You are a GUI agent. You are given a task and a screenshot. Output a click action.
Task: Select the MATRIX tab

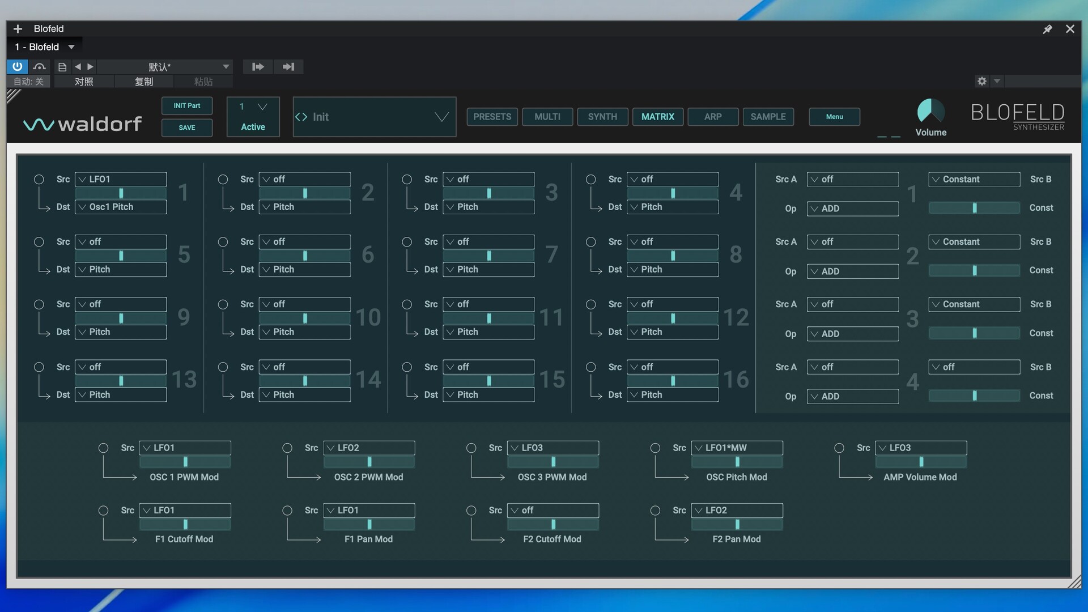pyautogui.click(x=657, y=117)
